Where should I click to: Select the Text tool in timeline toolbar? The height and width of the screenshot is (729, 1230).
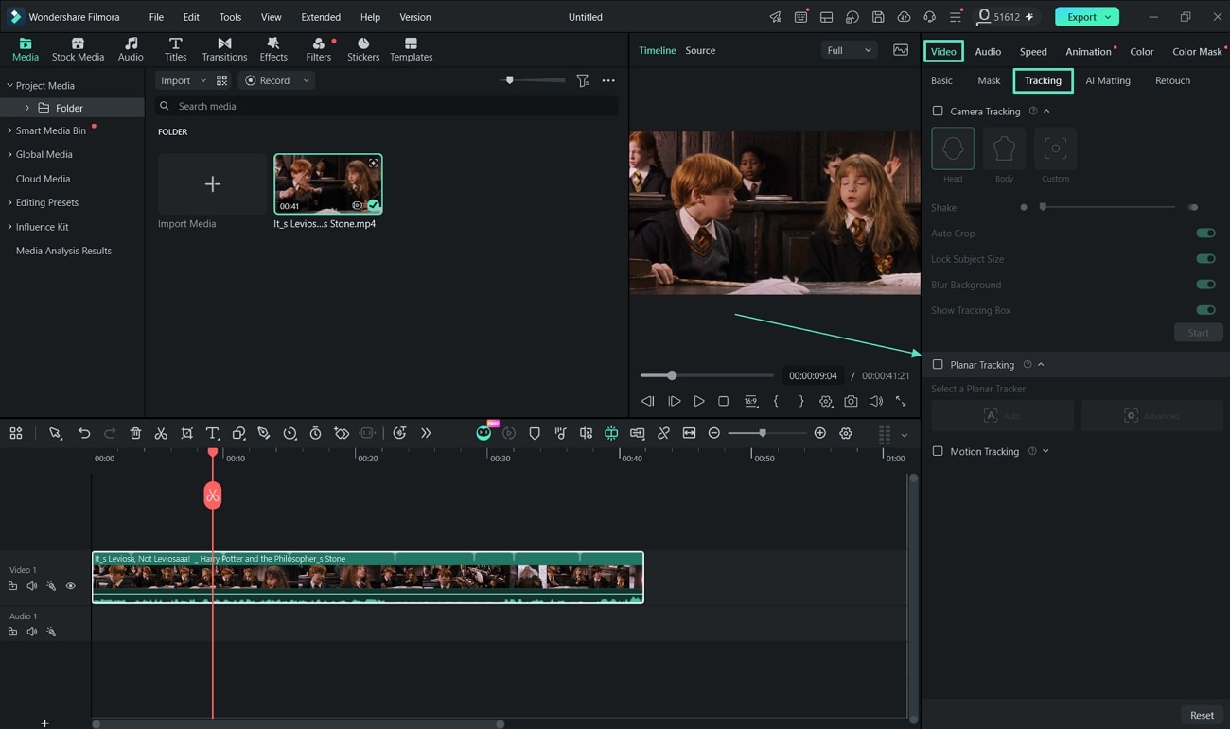point(212,433)
